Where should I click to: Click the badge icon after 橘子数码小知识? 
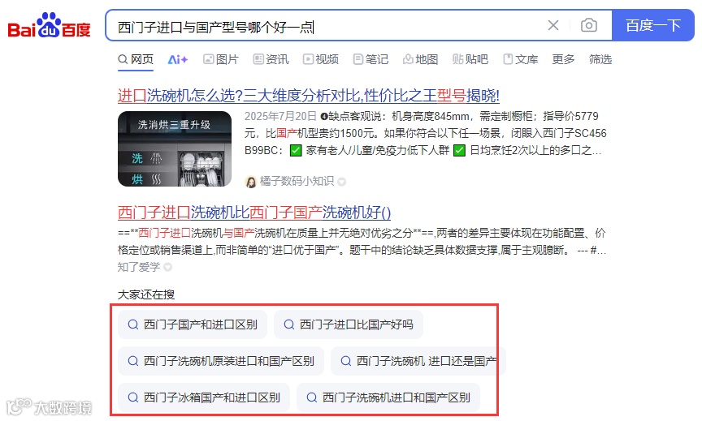[341, 182]
